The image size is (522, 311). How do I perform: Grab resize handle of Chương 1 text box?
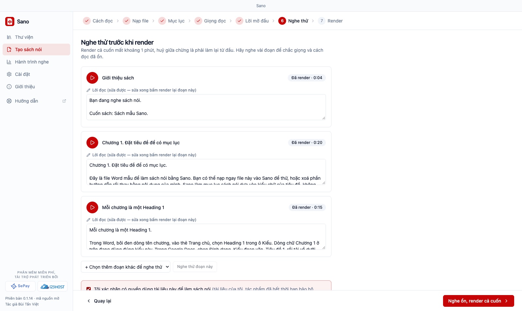click(324, 183)
